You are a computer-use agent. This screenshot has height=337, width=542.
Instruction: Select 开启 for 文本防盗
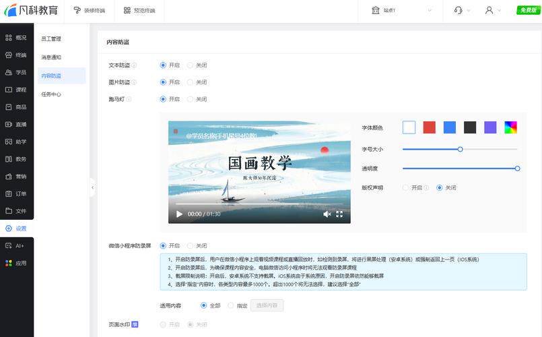pos(163,65)
